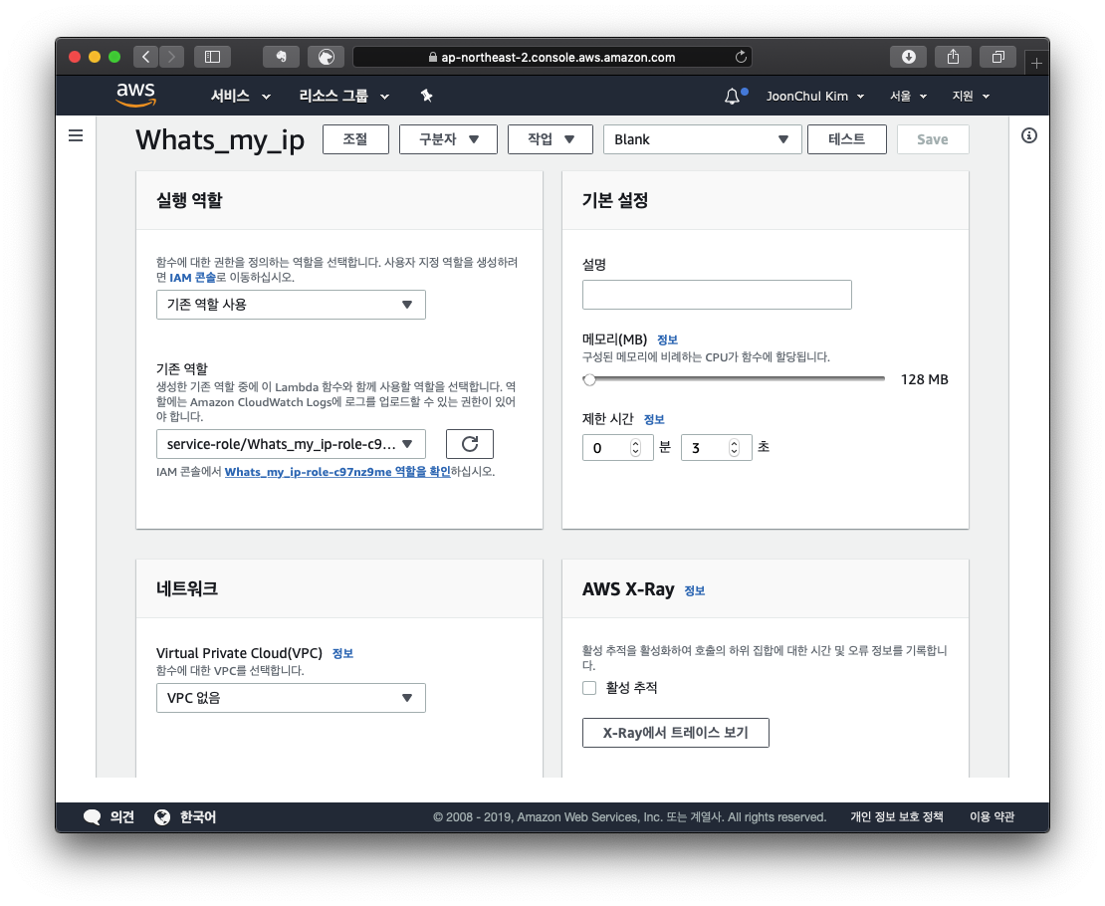Viewport: 1105px width, 906px height.
Task: Open the Whats_my_ip-role-c97nz9me 역할을 확인 link
Action: [x=336, y=472]
